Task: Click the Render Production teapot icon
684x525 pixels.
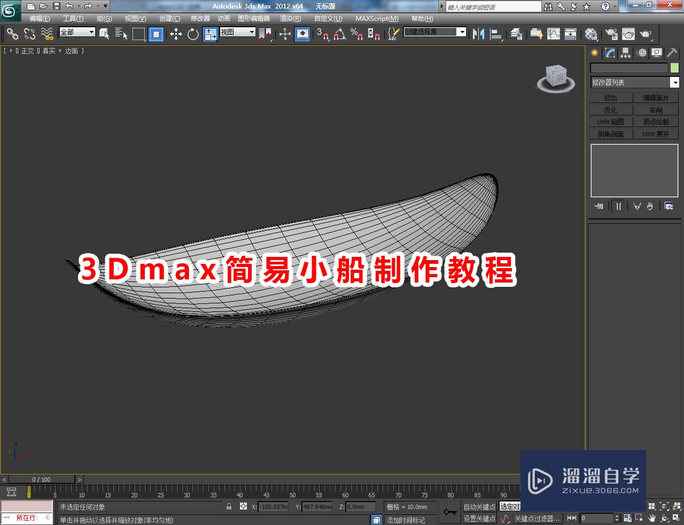Action: pos(646,34)
